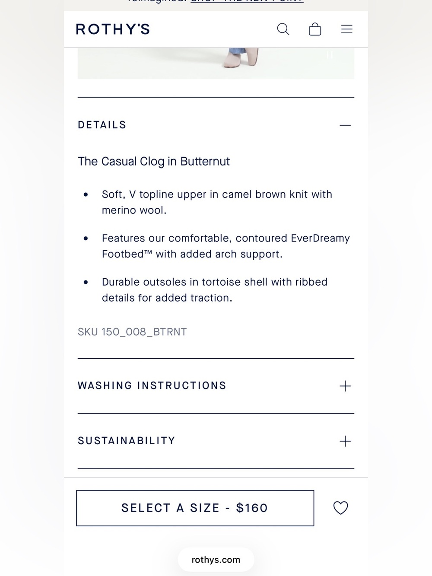
Task: Go home via the Rothy's logo
Action: pos(113,29)
